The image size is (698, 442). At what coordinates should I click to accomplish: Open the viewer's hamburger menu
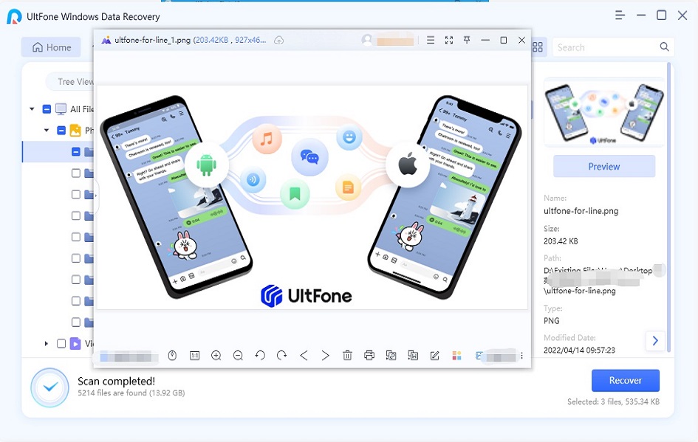point(431,41)
